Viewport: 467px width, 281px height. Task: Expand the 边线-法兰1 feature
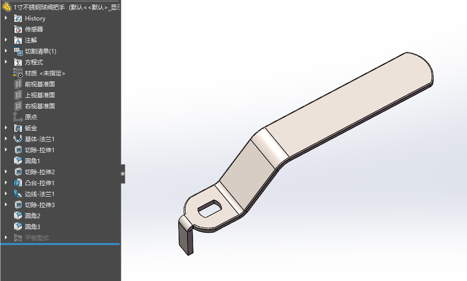pyautogui.click(x=6, y=194)
